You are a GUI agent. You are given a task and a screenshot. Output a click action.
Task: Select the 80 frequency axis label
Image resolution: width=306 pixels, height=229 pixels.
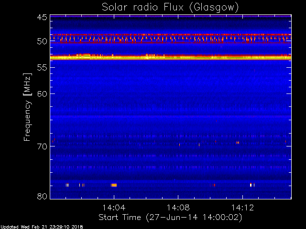tap(42, 196)
